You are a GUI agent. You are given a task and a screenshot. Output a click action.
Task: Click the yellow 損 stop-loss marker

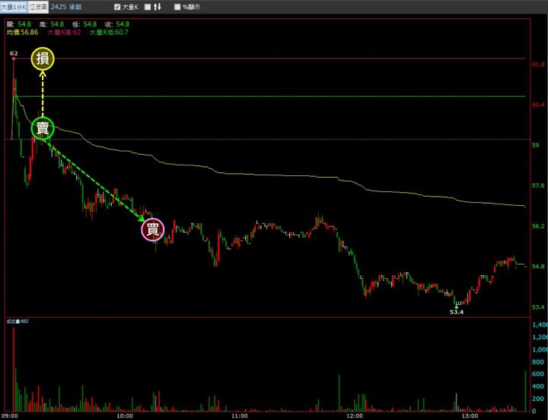click(x=43, y=59)
